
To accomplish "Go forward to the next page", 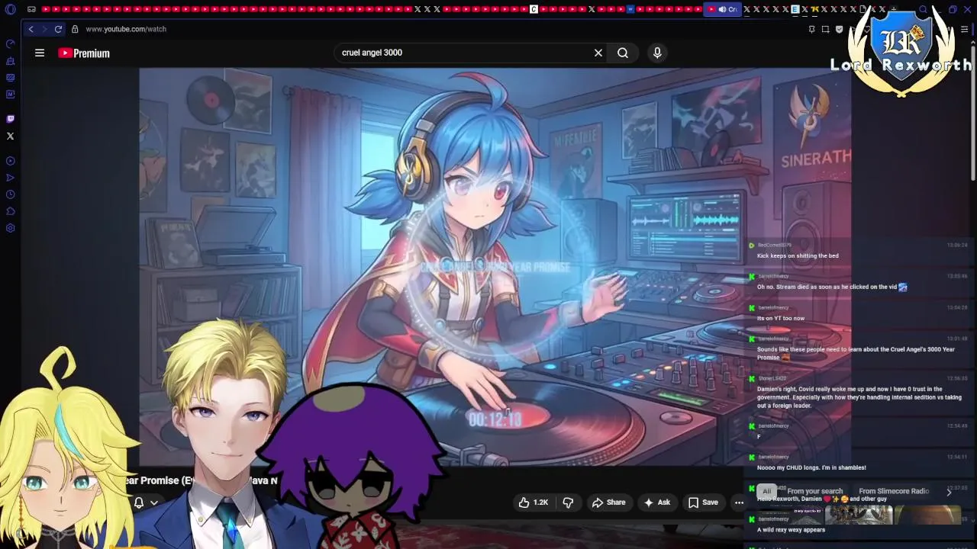I will coord(44,29).
